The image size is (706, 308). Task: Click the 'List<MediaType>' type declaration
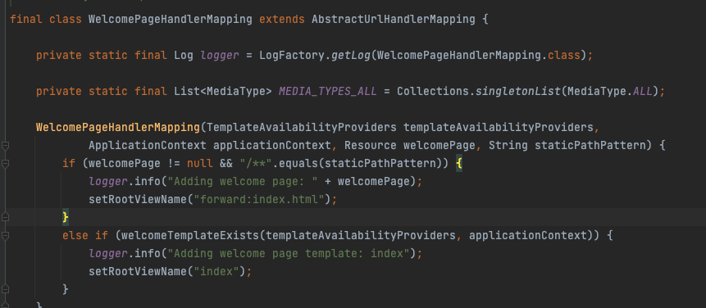223,91
